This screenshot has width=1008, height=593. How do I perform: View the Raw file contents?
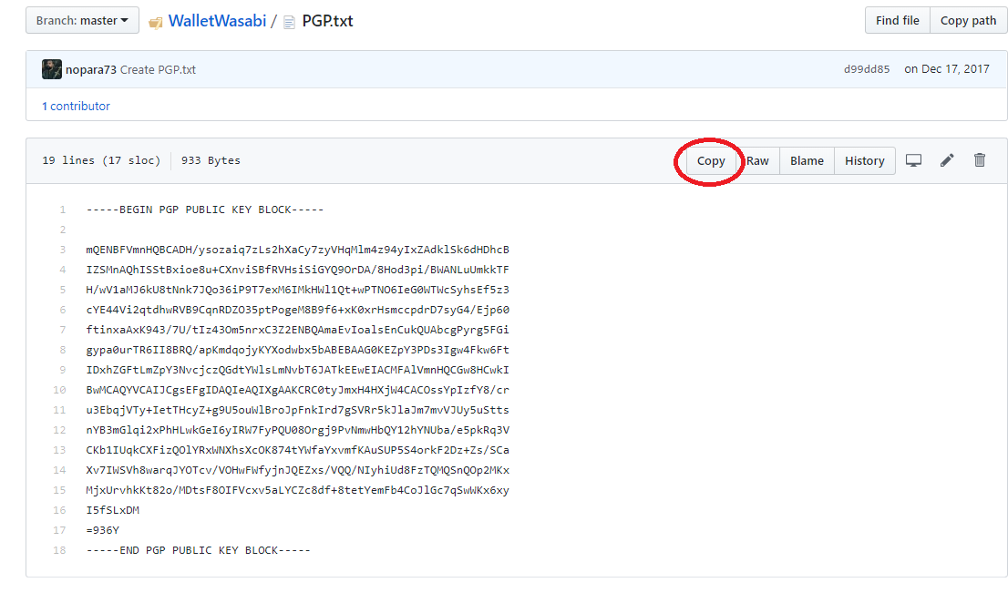tap(757, 161)
